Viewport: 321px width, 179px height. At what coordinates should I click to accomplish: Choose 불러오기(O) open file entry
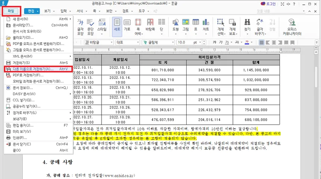click(x=38, y=37)
